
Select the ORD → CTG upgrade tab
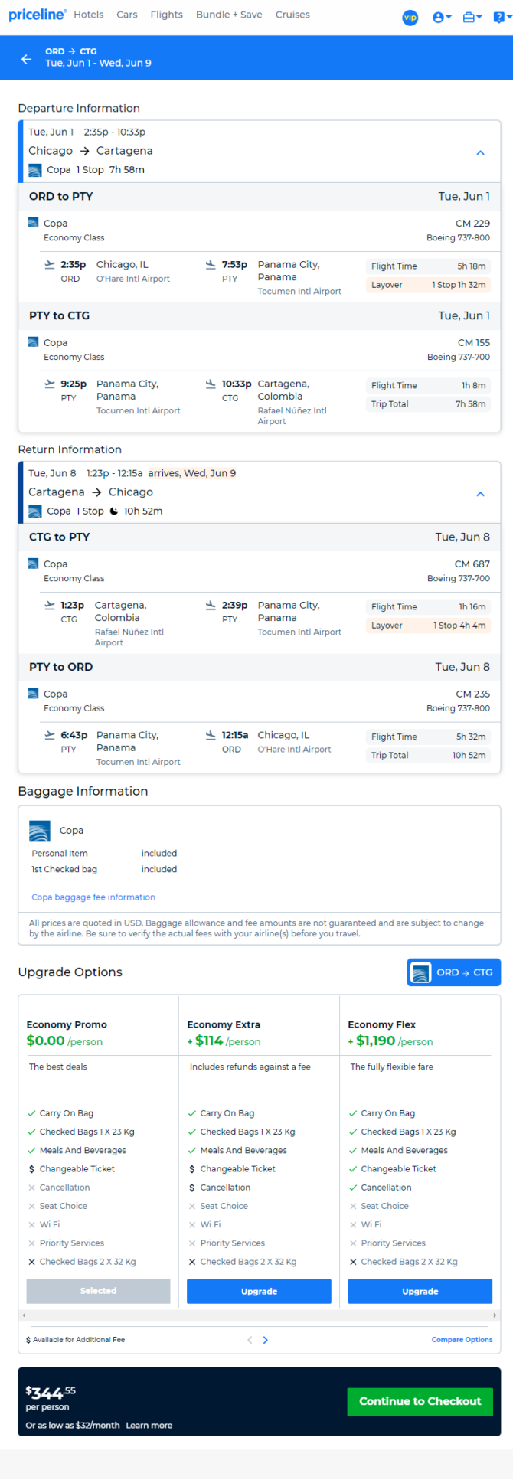click(x=453, y=972)
